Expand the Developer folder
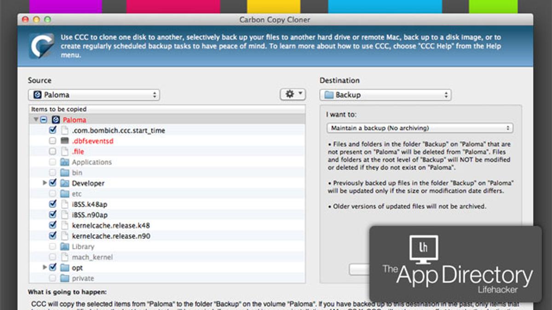The width and height of the screenshot is (552, 310). [45, 183]
